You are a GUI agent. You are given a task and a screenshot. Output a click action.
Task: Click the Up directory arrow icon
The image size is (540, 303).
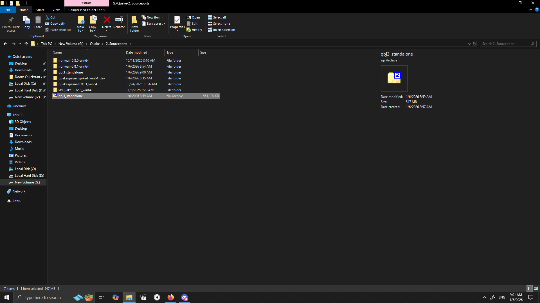click(26, 44)
